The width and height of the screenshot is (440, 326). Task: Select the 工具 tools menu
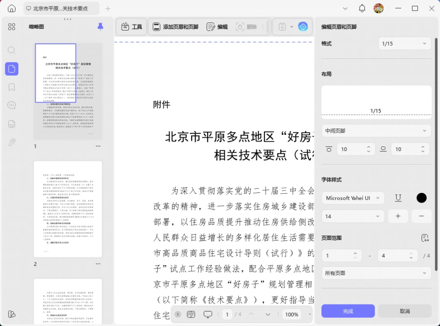tap(131, 27)
